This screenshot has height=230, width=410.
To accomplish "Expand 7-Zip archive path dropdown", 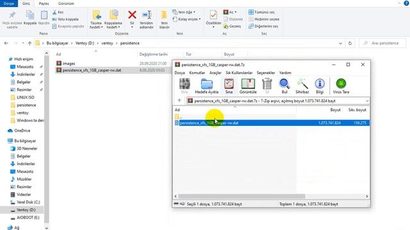I will (367, 101).
